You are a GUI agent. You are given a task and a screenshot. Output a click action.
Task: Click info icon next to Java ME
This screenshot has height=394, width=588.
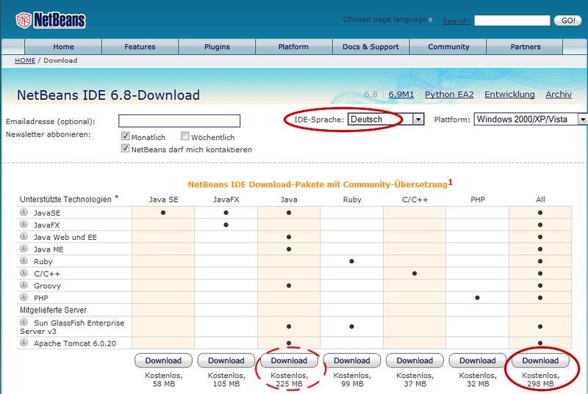(24, 249)
